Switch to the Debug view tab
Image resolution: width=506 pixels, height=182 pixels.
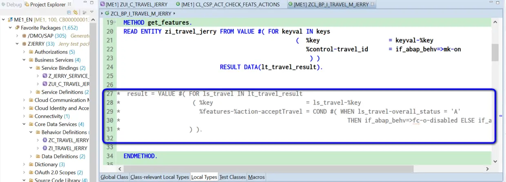coord(11,4)
